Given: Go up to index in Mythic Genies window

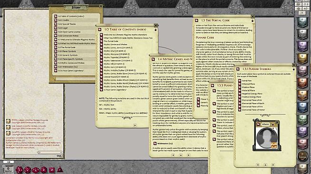Looking at the screenshot, I should coord(181,155).
